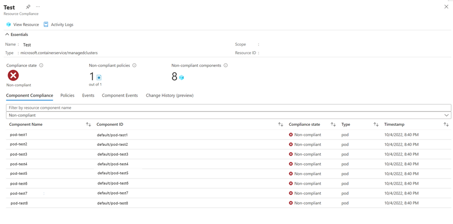Open the more options ellipsis menu

[x=38, y=6]
